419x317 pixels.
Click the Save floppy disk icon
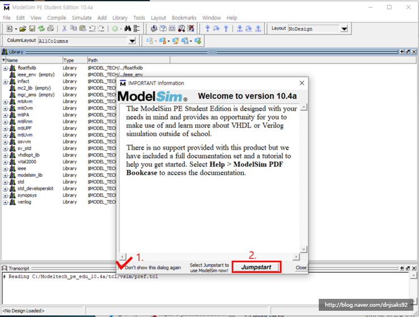(32, 28)
